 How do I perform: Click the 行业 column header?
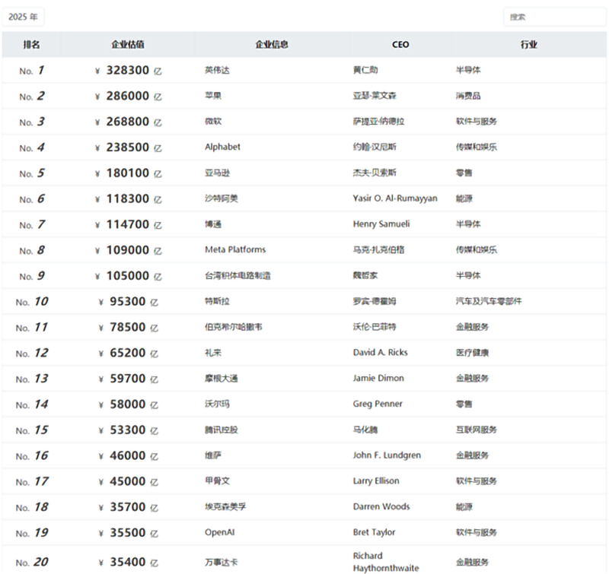529,44
